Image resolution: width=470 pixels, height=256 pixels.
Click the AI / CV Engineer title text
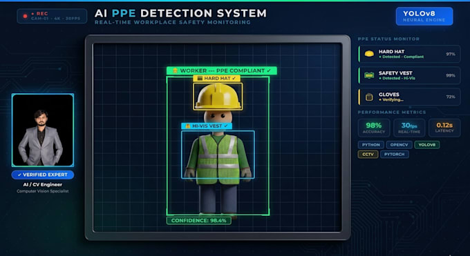coord(43,185)
